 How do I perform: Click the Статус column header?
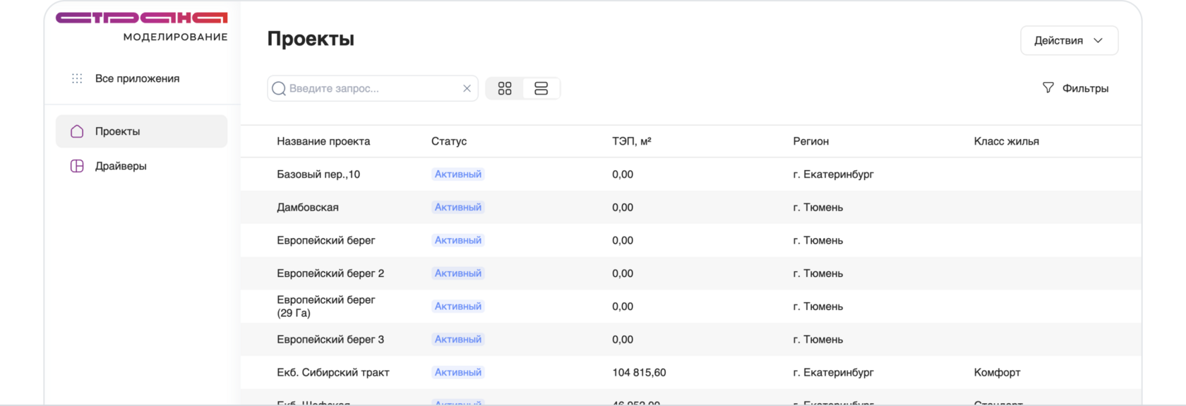(449, 141)
